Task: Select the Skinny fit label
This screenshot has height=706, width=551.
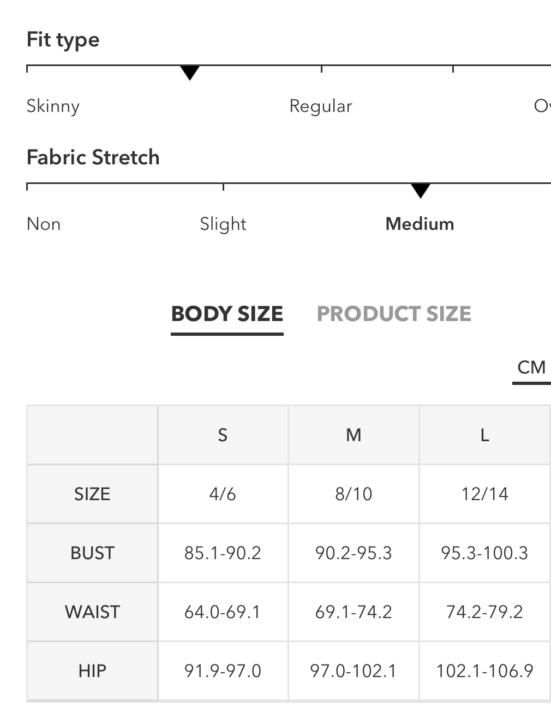Action: pyautogui.click(x=53, y=106)
